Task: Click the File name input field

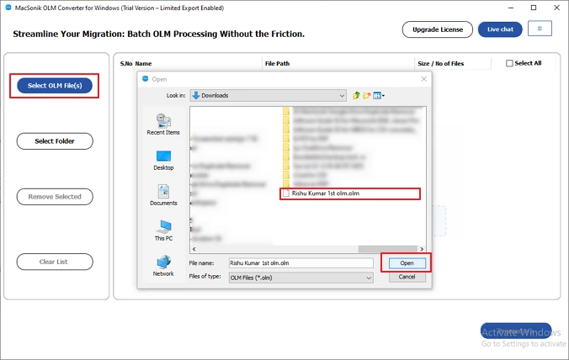Action: click(300, 262)
